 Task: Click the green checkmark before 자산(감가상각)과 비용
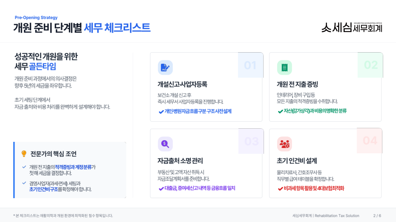coord(280,111)
